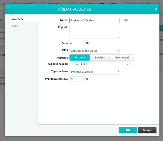Click the Procentuální sleva value field

click(77, 79)
